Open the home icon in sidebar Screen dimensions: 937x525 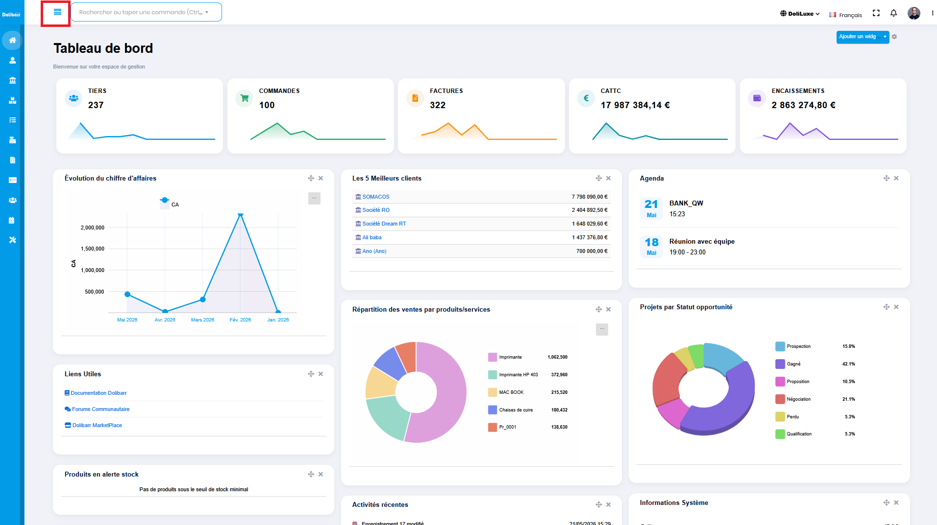click(12, 40)
